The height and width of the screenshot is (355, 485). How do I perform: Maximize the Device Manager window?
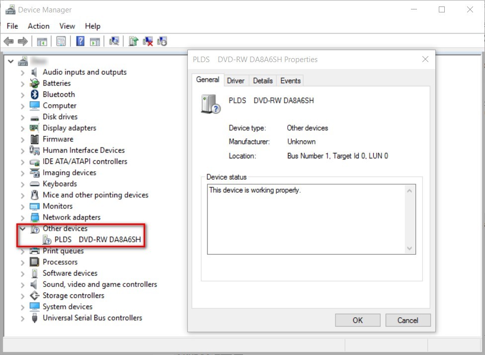(x=442, y=9)
